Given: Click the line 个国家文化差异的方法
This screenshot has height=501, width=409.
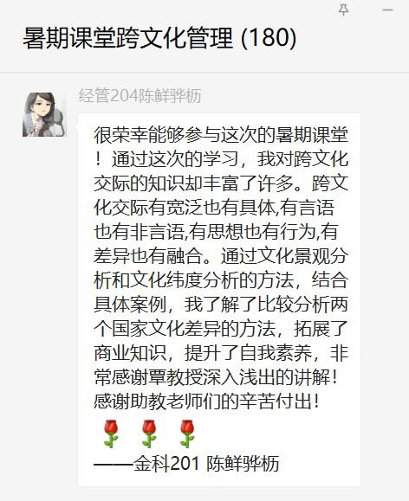Looking at the screenshot, I should tap(185, 329).
